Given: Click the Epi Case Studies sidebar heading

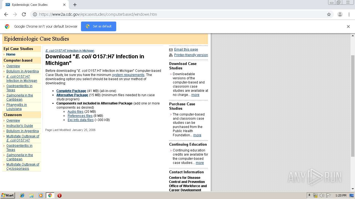Looking at the screenshot, I should tap(18, 49).
